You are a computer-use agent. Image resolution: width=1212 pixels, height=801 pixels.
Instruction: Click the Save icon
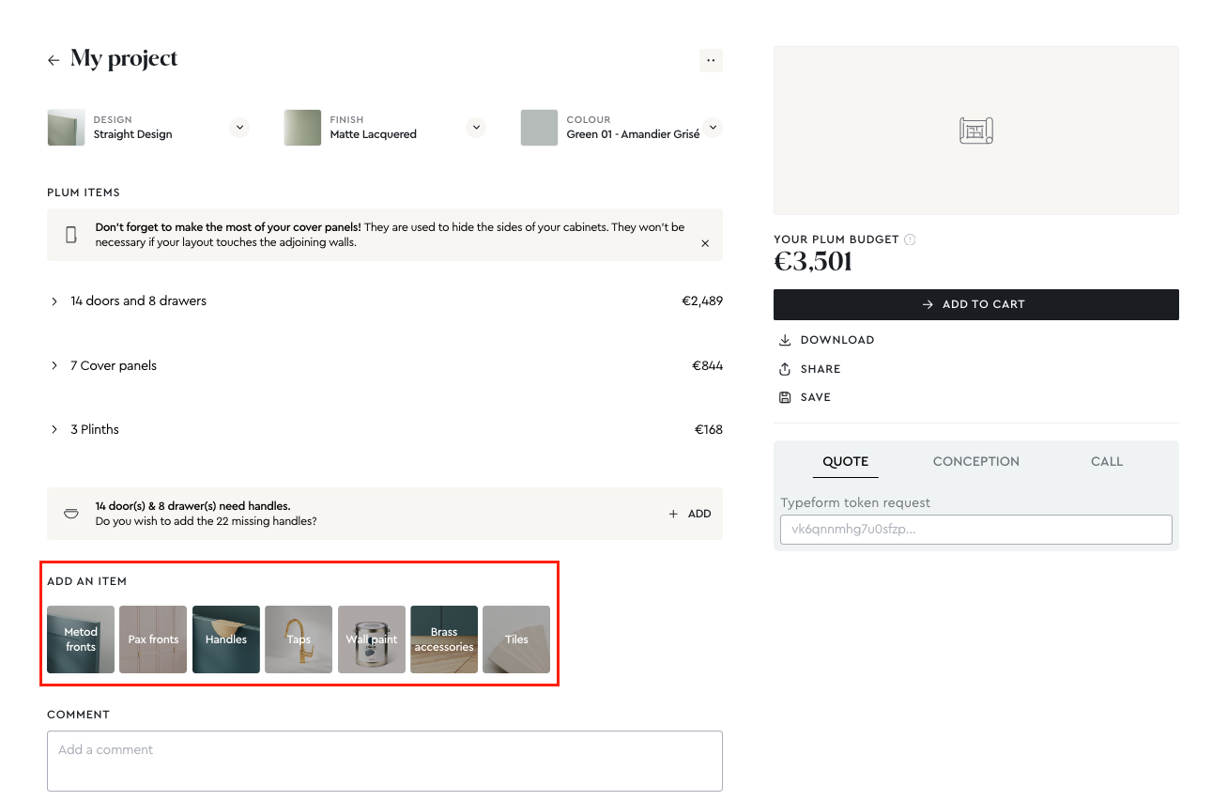[x=785, y=397]
